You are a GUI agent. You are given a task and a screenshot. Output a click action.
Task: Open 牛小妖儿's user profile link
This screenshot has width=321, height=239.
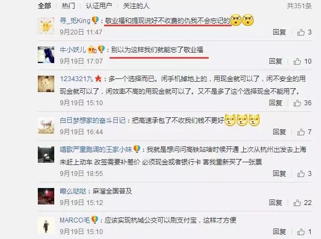coord(73,49)
